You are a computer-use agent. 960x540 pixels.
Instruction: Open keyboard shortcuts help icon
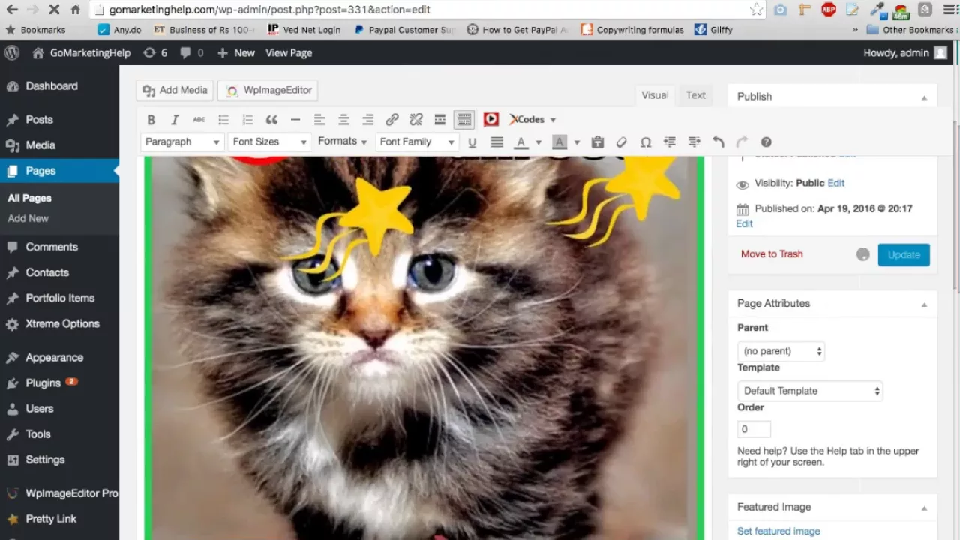tap(766, 142)
